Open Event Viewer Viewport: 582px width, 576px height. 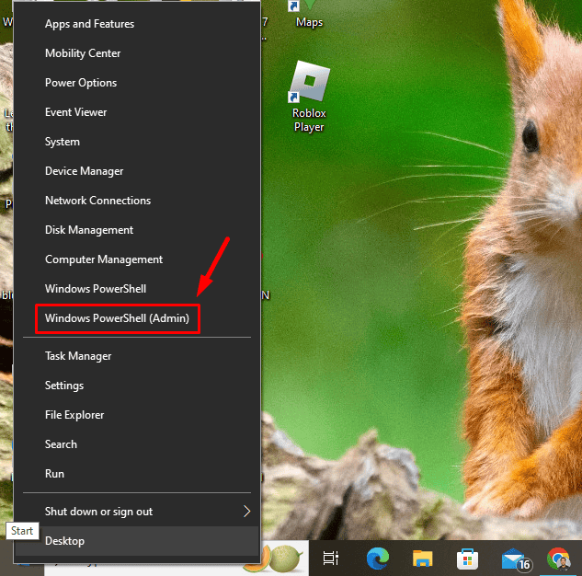[76, 112]
